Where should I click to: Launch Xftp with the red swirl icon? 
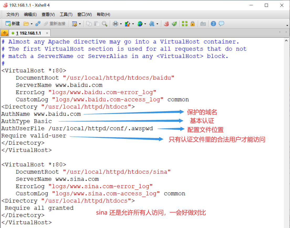coord(166,24)
